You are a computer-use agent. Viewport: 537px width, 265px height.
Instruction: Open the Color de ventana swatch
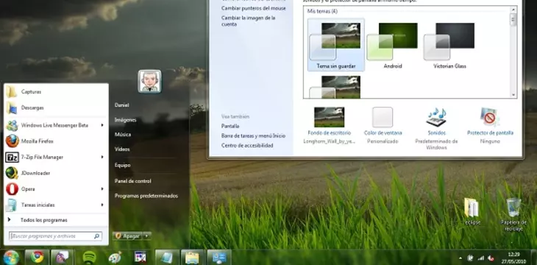click(x=383, y=117)
